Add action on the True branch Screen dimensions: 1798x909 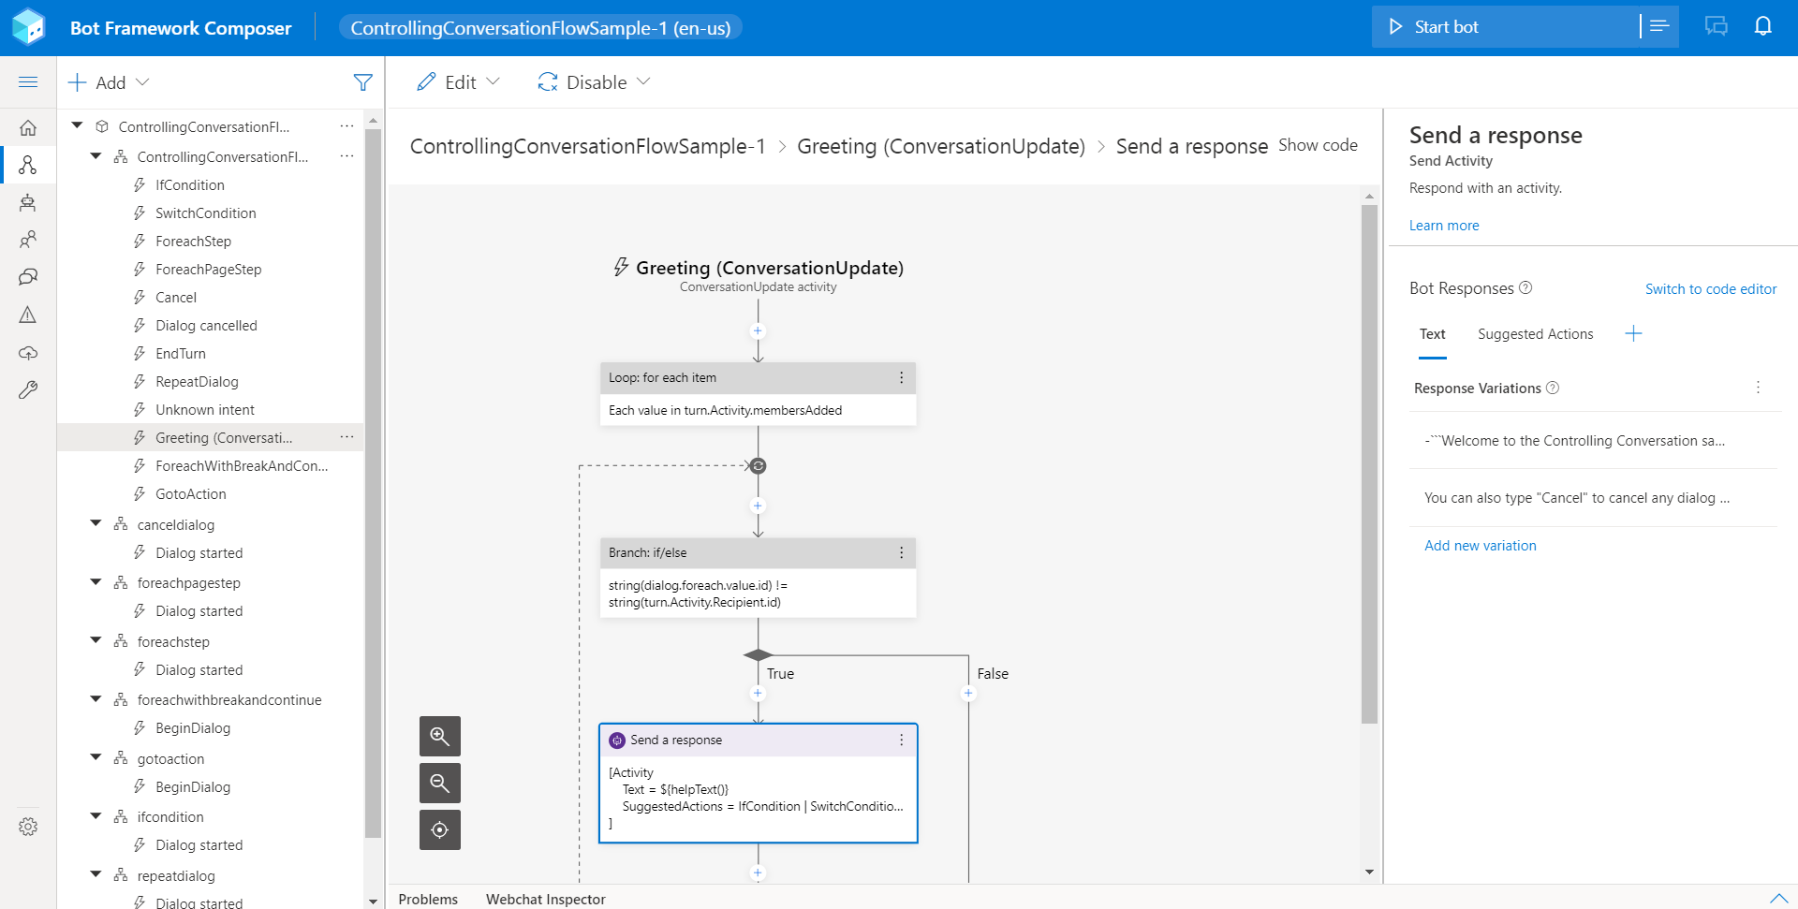(759, 694)
